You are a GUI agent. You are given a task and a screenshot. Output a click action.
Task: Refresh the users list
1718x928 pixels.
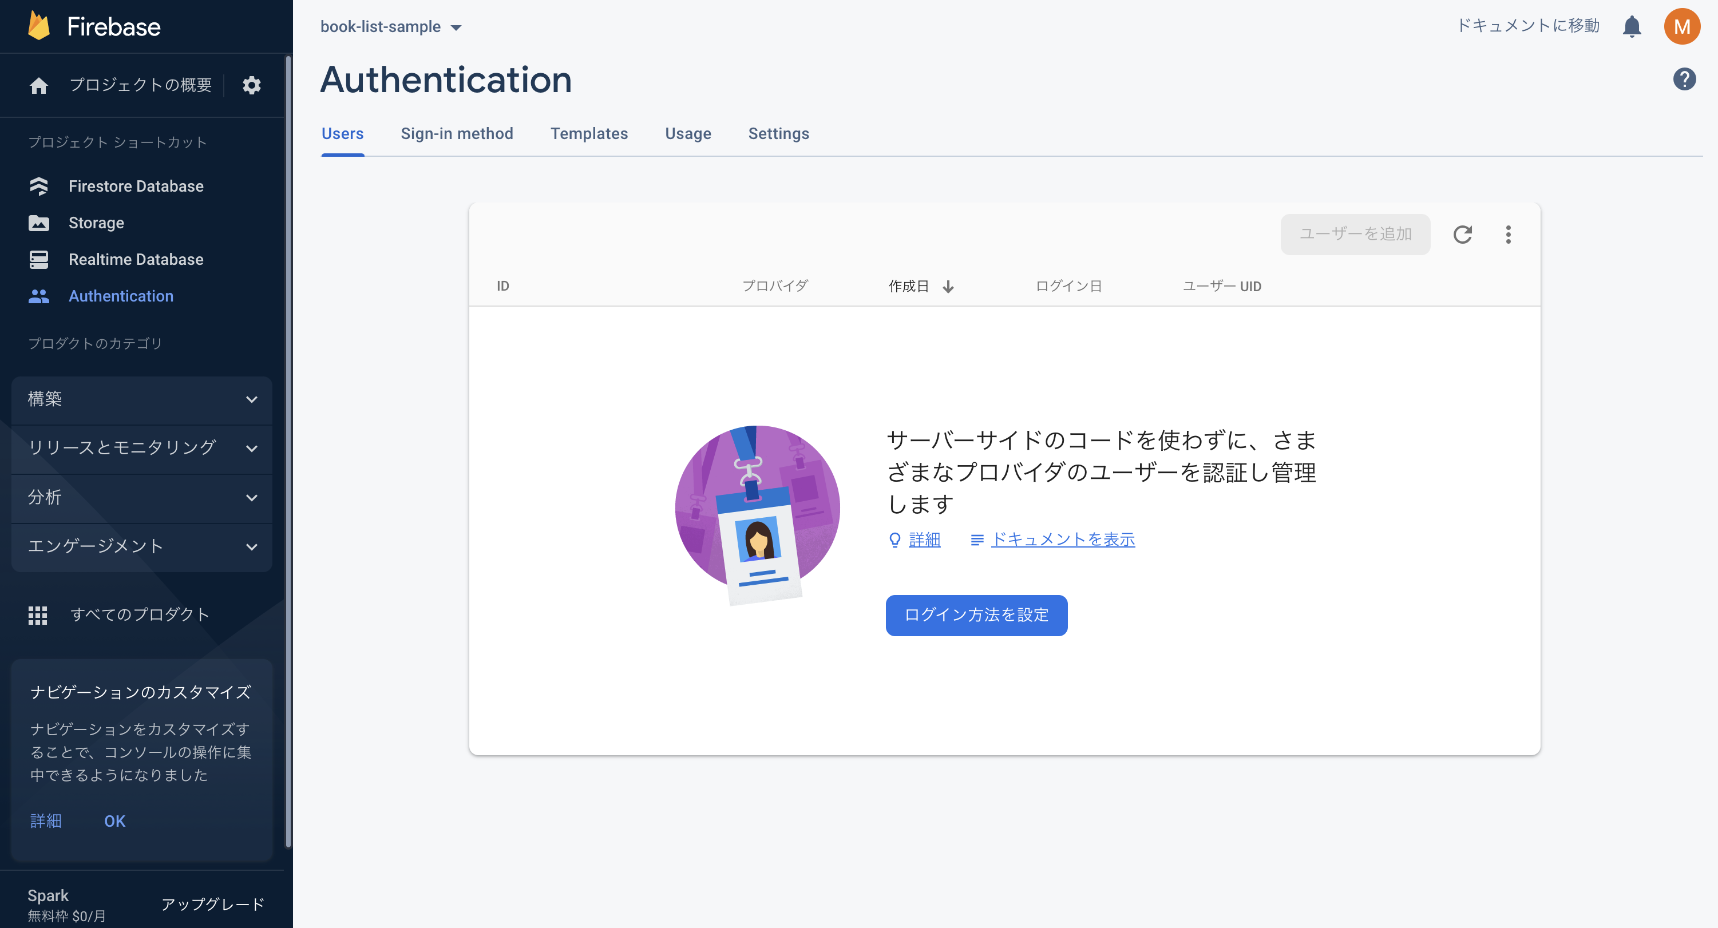coord(1463,235)
